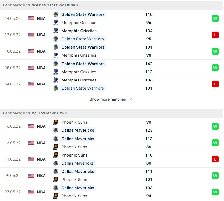Click the red L badge for the 11.05.22 match
The width and height of the screenshot is (224, 201).
[215, 159]
